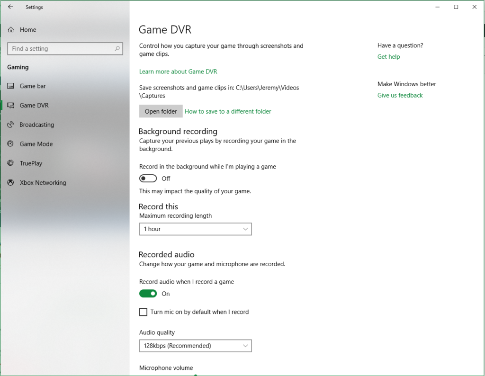This screenshot has width=485, height=376.
Task: Open Learn more about Game DVR link
Action: click(x=178, y=72)
